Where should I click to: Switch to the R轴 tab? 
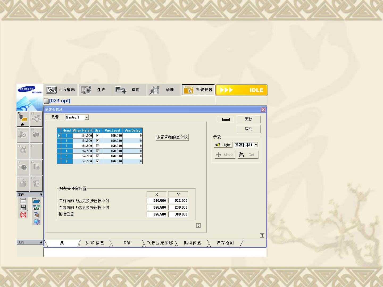(127, 243)
